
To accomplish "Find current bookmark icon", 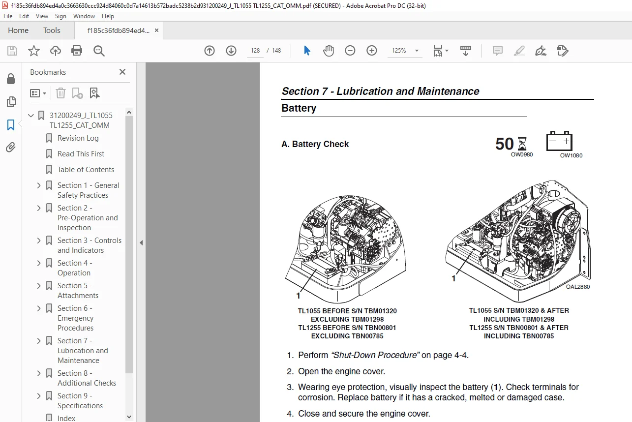I will 94,93.
